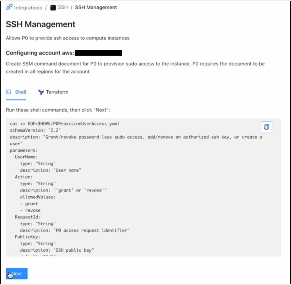Click the blue Next button
This screenshot has width=291, height=285.
point(17,273)
